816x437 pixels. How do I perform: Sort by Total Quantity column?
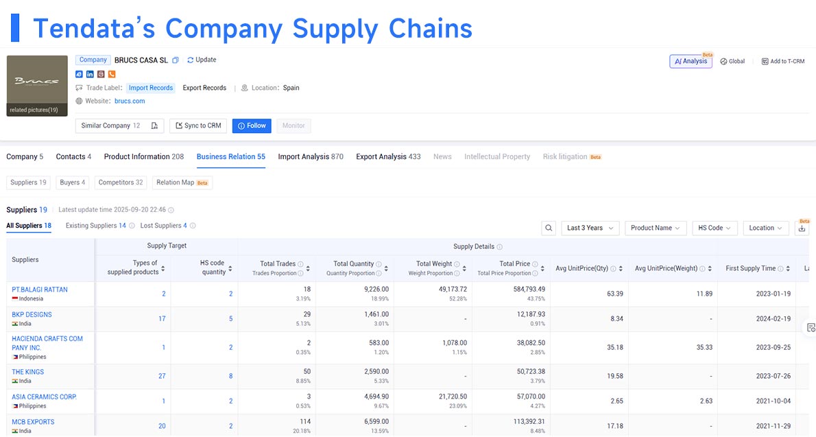pyautogui.click(x=386, y=268)
